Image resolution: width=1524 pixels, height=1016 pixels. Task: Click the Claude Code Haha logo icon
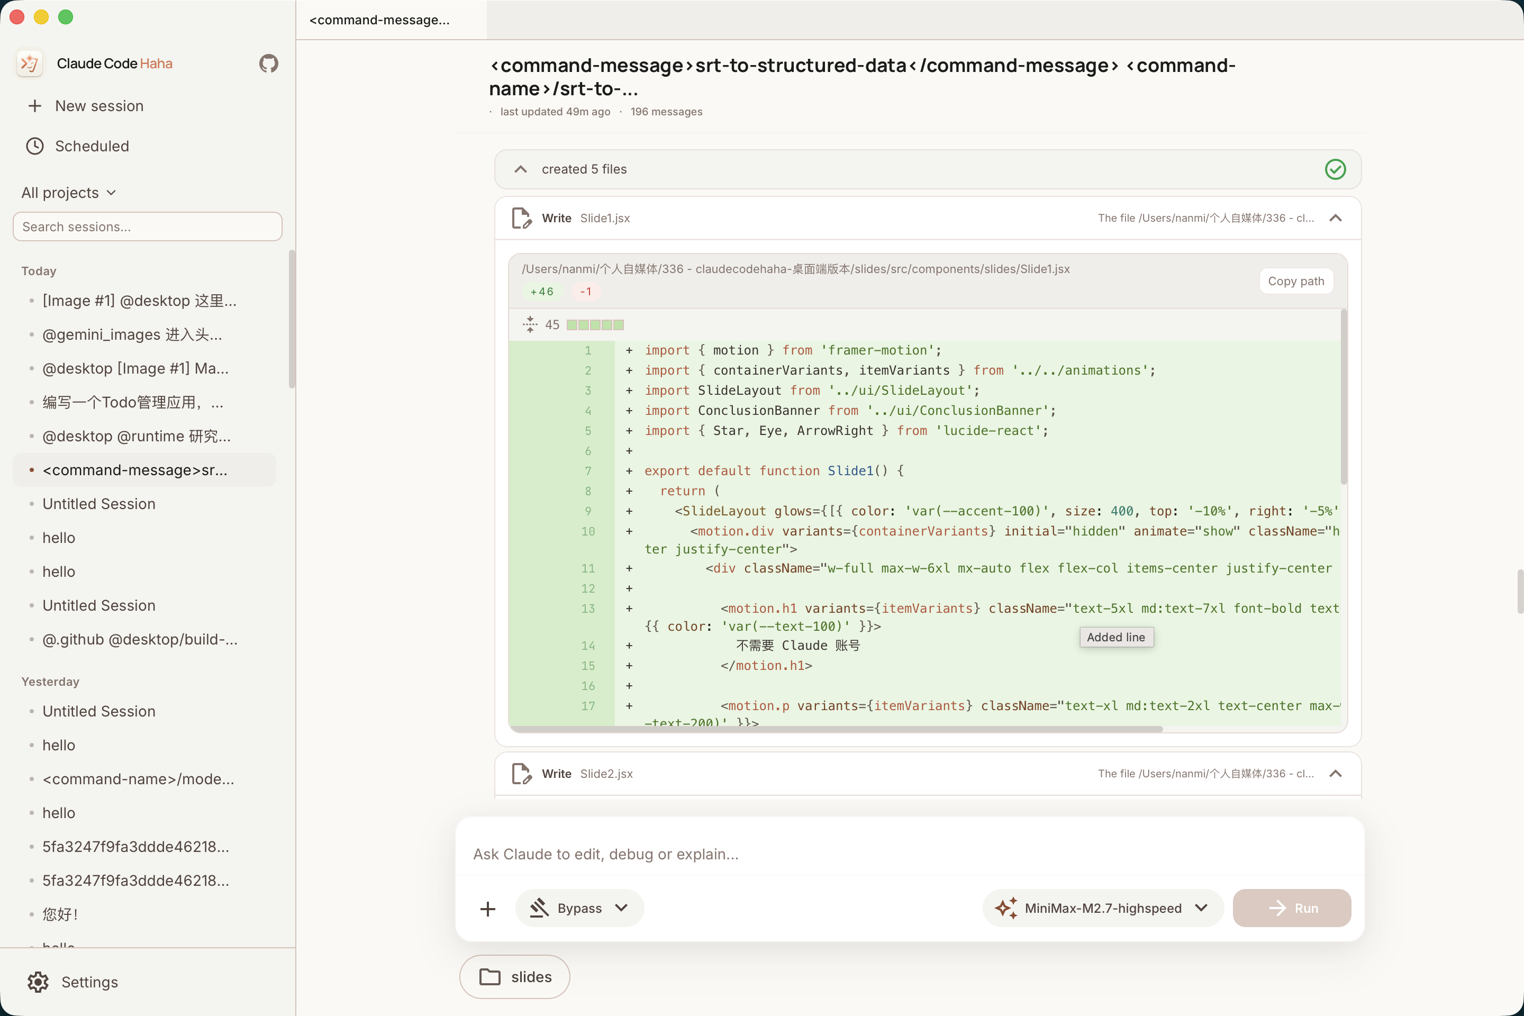29,63
